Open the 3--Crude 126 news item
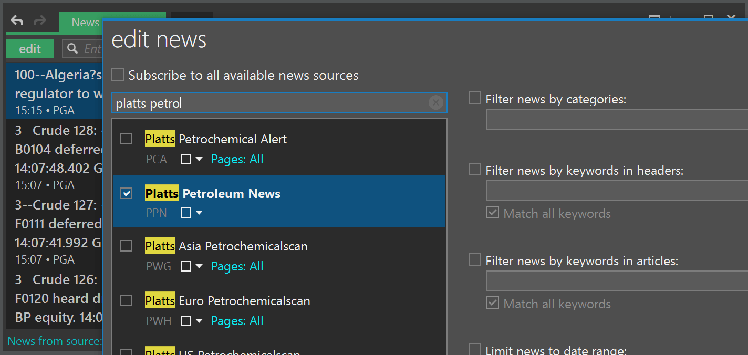Image resolution: width=748 pixels, height=355 pixels. (54, 298)
